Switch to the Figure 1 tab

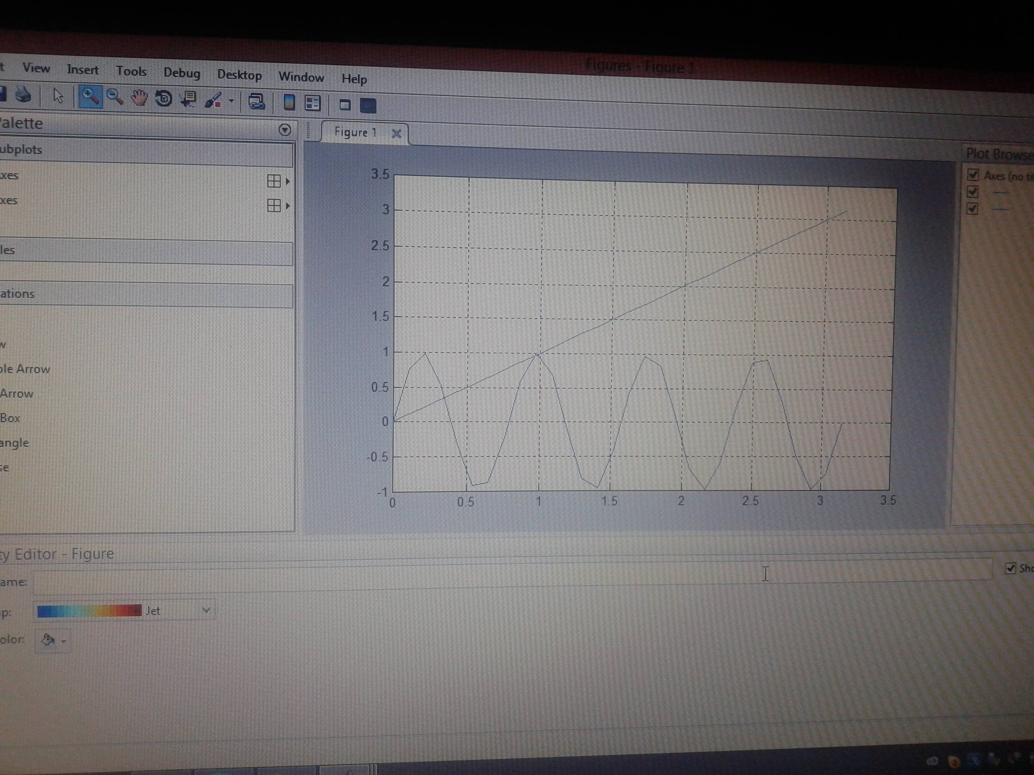coord(355,133)
